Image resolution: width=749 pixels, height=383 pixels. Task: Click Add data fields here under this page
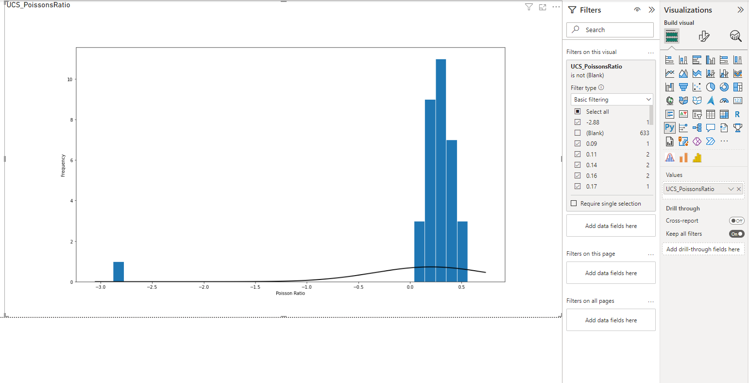click(611, 273)
